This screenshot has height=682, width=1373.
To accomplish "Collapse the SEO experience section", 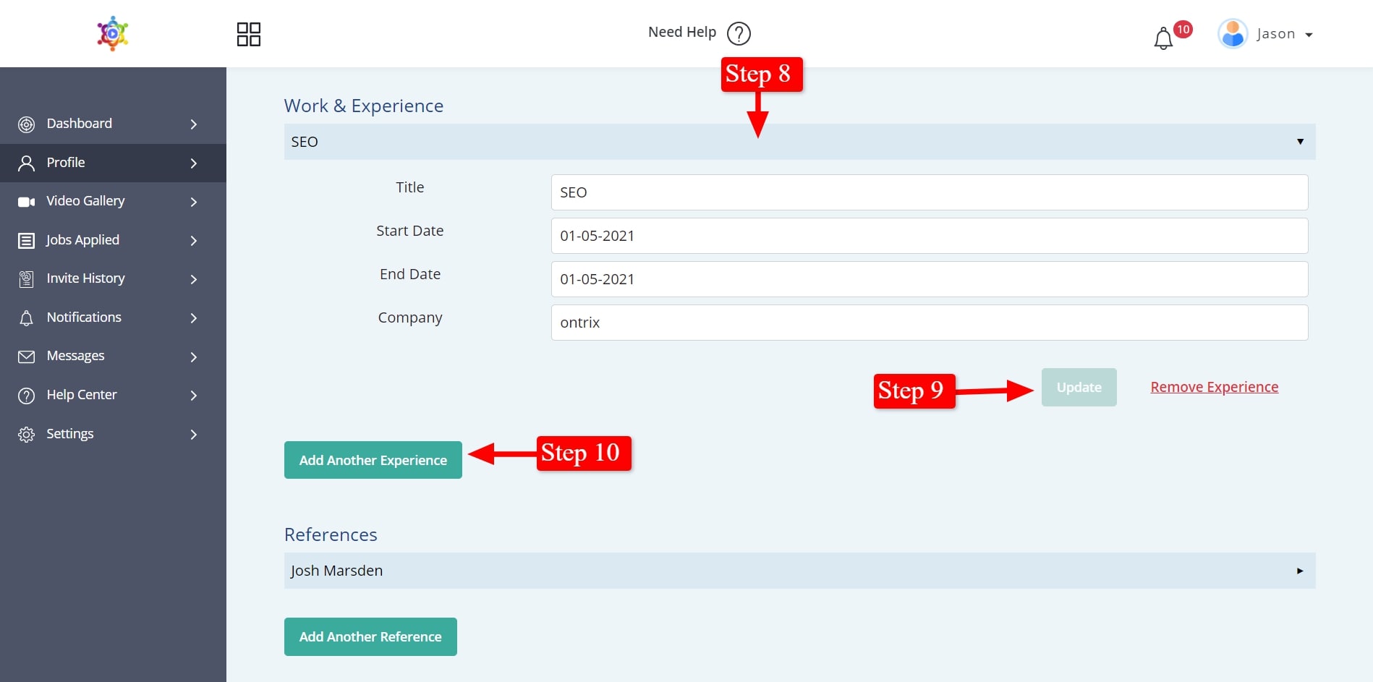I will pyautogui.click(x=1300, y=142).
